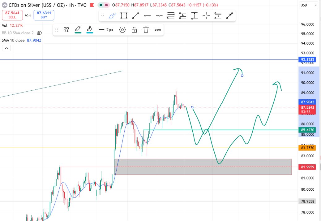Select the Trend Line tool
This screenshot has width=321, height=221.
[136, 15]
